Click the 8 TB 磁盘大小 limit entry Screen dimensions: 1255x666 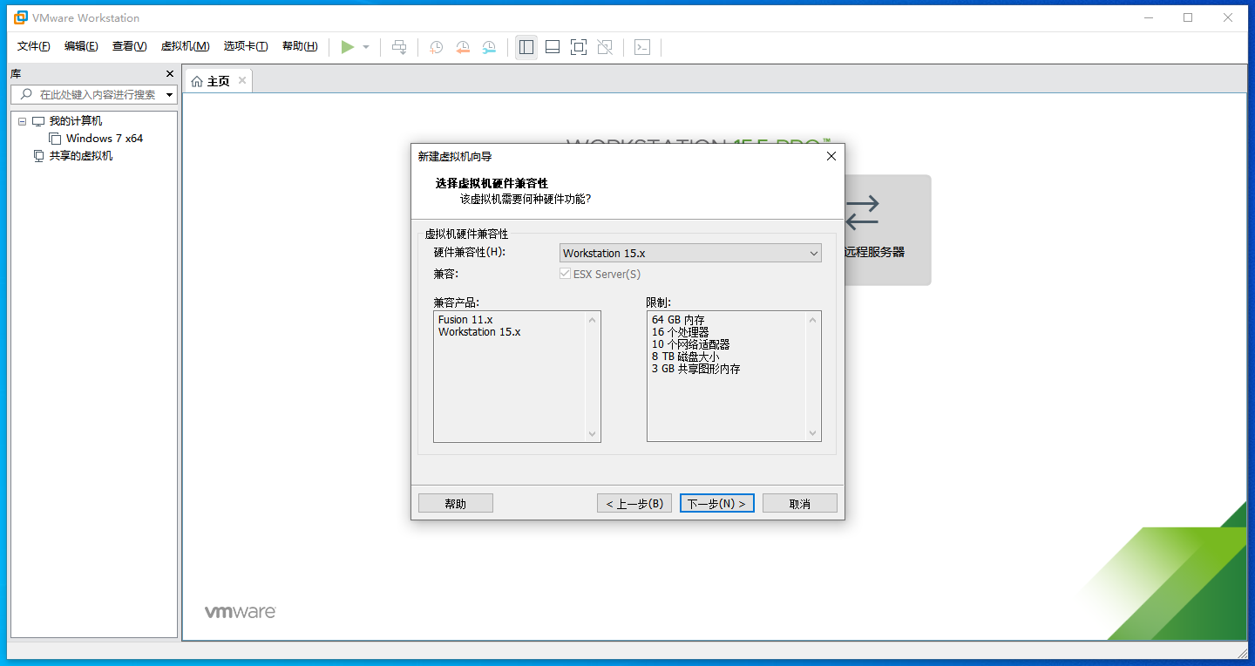tap(686, 357)
